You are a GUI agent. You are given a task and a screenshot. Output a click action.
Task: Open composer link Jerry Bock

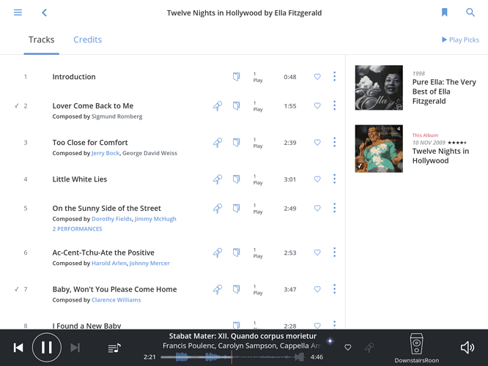(x=106, y=153)
